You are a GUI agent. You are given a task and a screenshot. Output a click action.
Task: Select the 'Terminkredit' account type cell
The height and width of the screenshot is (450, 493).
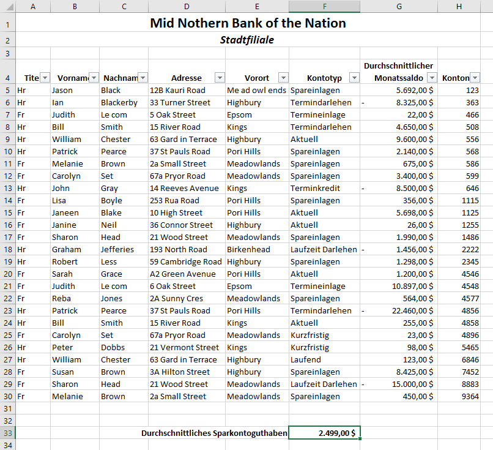pos(324,188)
